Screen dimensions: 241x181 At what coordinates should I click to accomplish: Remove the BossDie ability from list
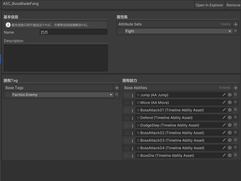[235, 155]
